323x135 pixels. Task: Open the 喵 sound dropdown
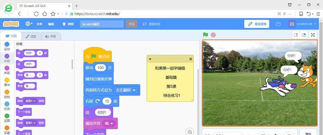[x=109, y=124]
